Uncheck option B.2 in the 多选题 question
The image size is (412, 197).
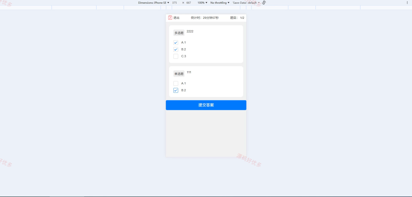[x=176, y=49]
